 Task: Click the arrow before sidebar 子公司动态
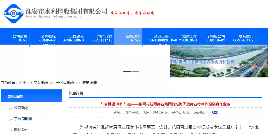[10, 119]
